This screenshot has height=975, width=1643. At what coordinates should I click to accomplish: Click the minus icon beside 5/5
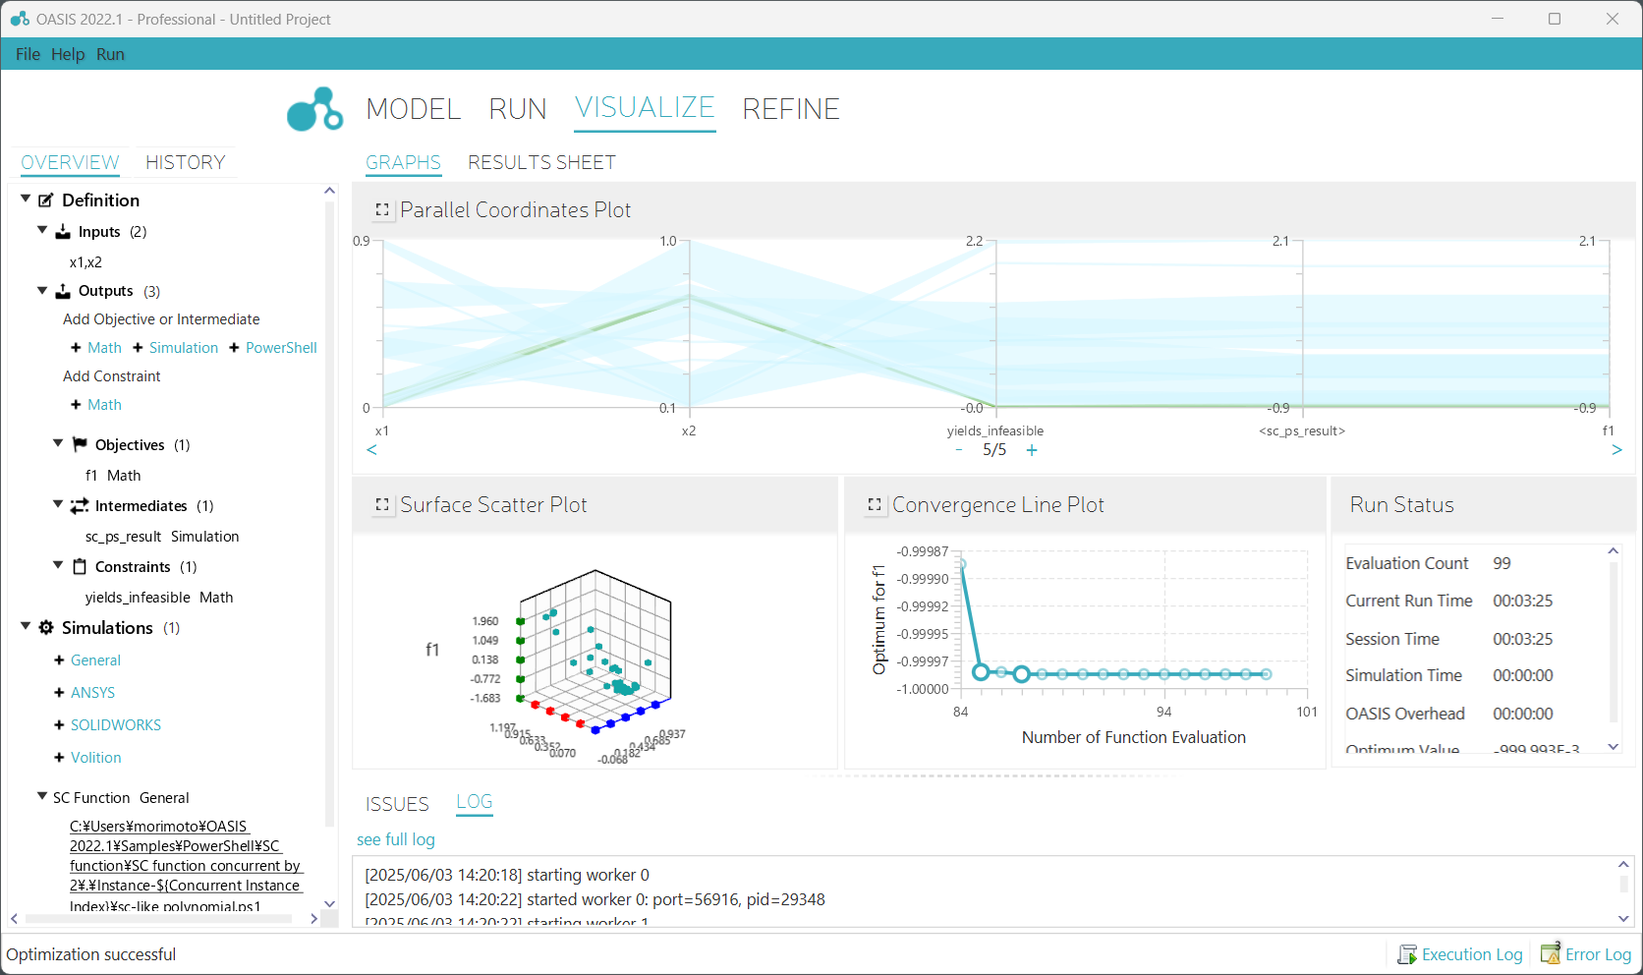click(959, 450)
